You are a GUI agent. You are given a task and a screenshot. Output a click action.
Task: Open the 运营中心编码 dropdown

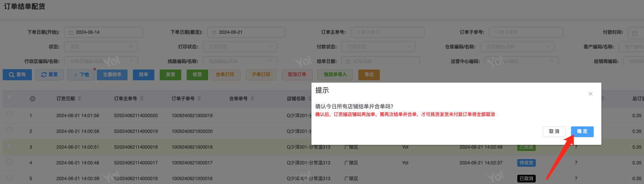(x=521, y=61)
